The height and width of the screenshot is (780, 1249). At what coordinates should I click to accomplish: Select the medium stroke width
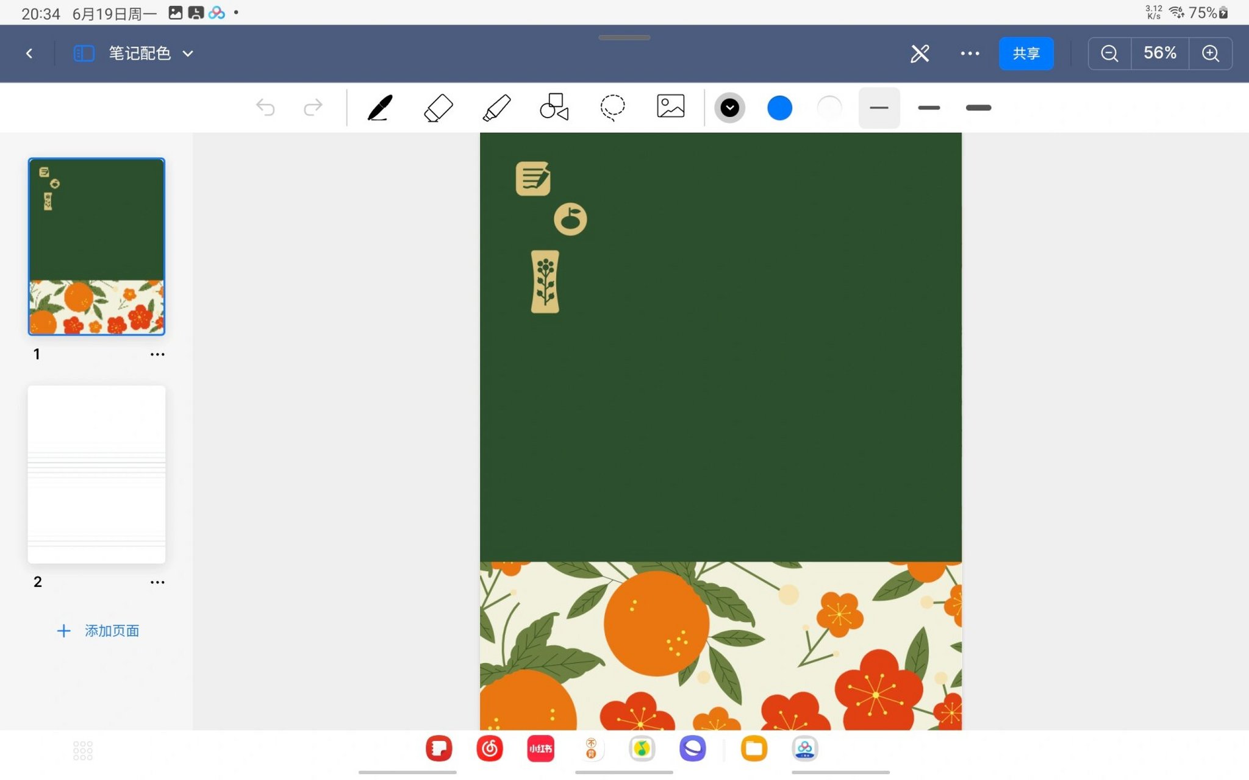[x=929, y=108]
